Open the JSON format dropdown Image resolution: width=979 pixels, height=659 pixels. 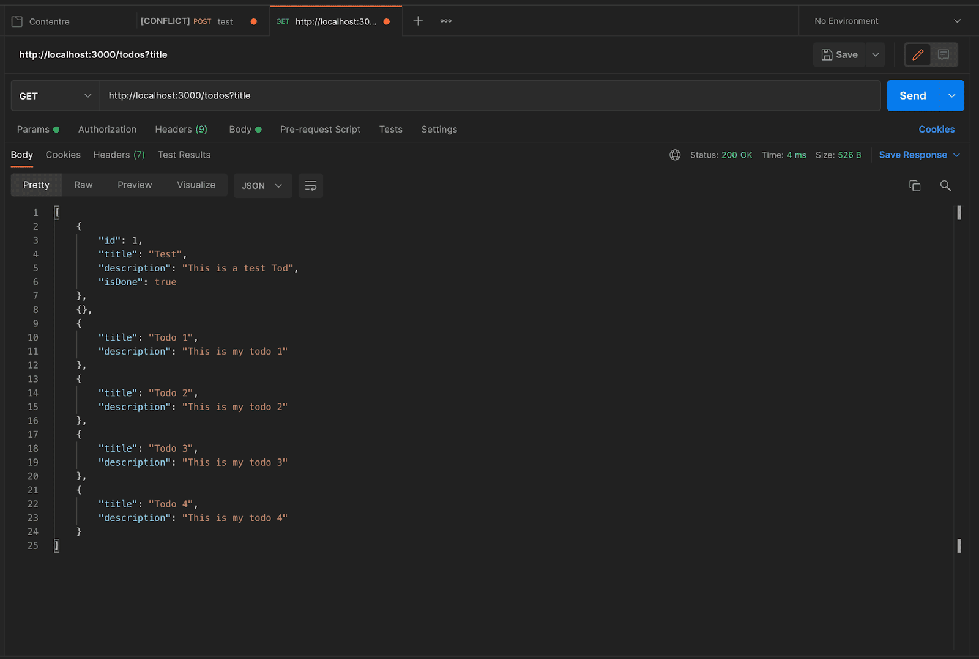pyautogui.click(x=262, y=185)
